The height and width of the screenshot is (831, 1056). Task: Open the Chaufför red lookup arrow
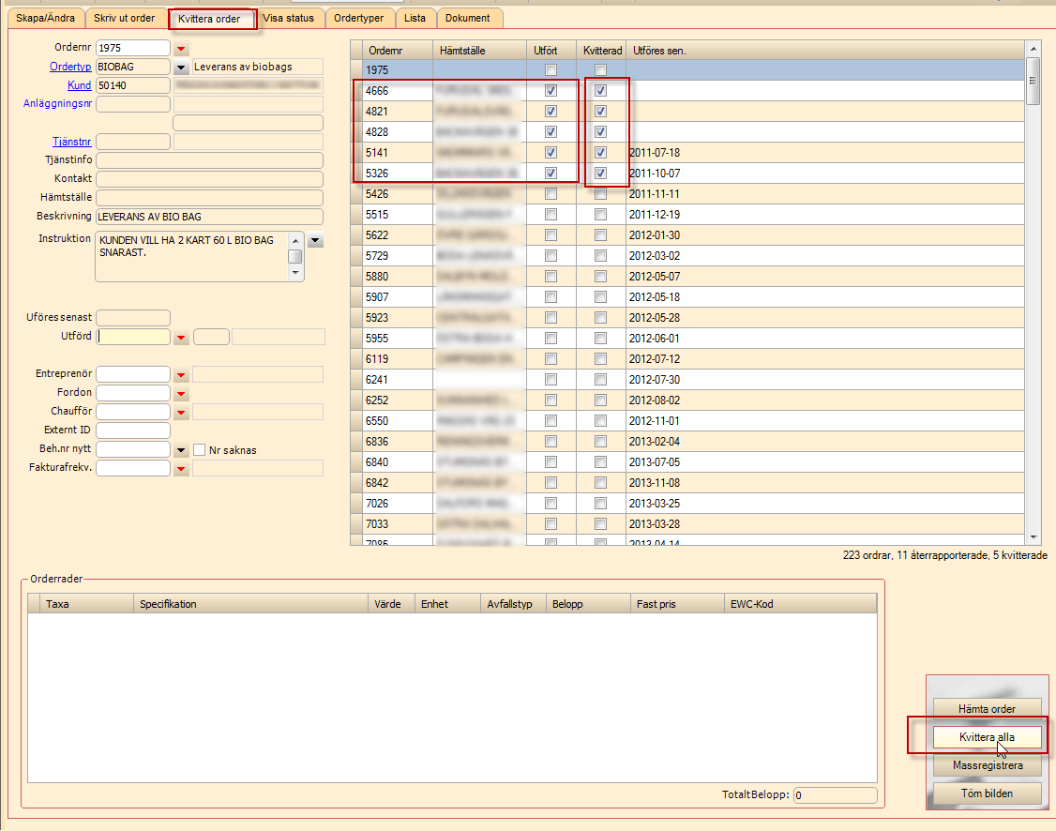[181, 413]
